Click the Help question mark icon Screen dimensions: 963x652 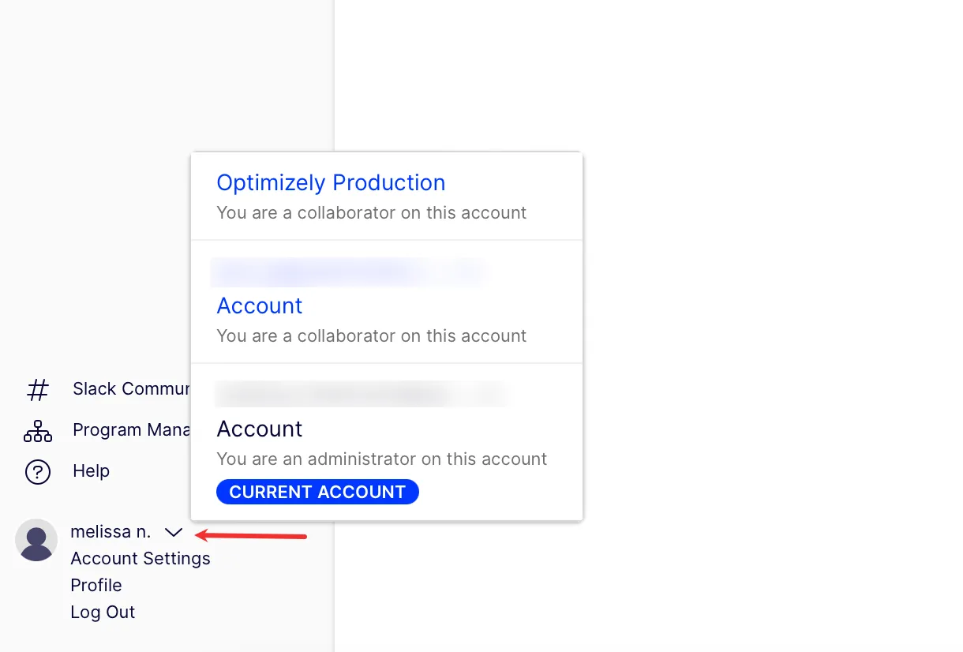(x=38, y=471)
